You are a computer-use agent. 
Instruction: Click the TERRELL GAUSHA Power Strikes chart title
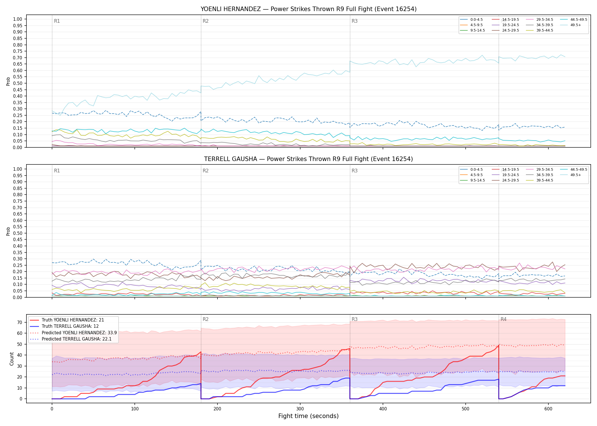tap(308, 159)
